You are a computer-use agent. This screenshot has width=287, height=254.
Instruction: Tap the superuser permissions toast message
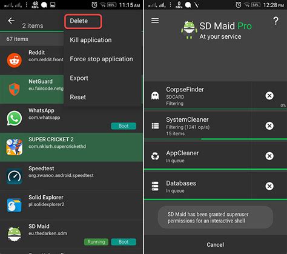(216, 218)
